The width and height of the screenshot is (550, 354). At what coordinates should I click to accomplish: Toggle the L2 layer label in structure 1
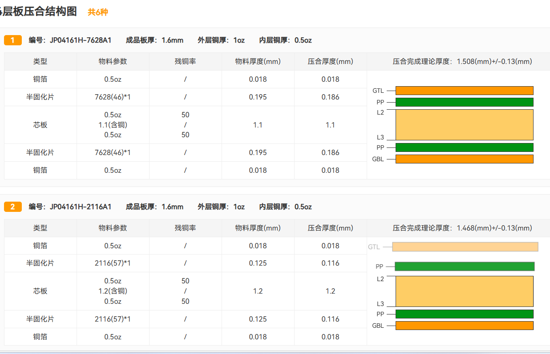point(381,112)
